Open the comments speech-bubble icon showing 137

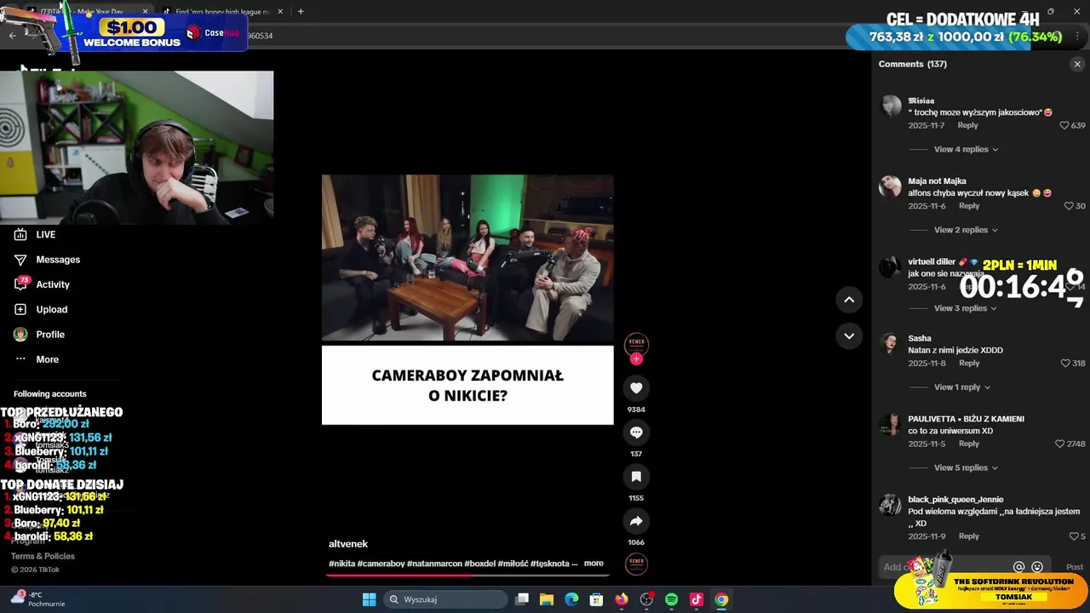[636, 433]
